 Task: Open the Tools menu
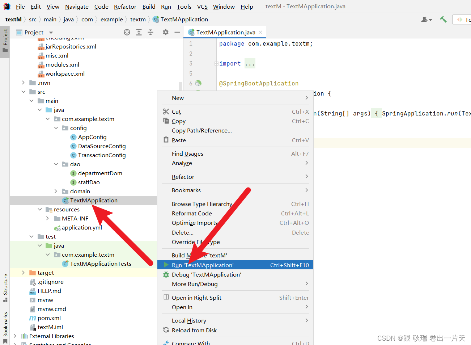[x=184, y=7]
